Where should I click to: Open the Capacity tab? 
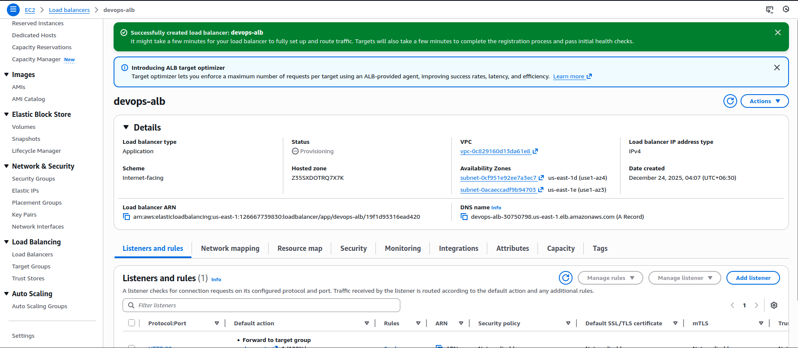[561, 248]
